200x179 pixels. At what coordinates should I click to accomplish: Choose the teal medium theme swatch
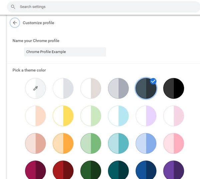(118, 143)
